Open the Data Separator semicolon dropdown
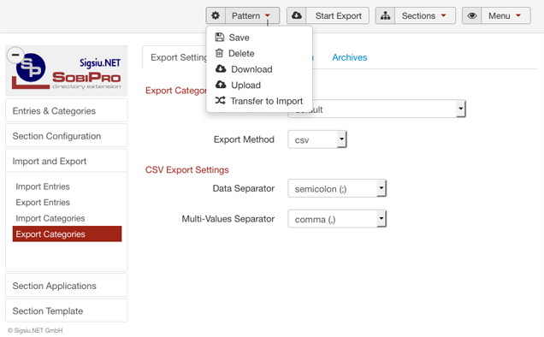This screenshot has height=337, width=544. pyautogui.click(x=337, y=188)
